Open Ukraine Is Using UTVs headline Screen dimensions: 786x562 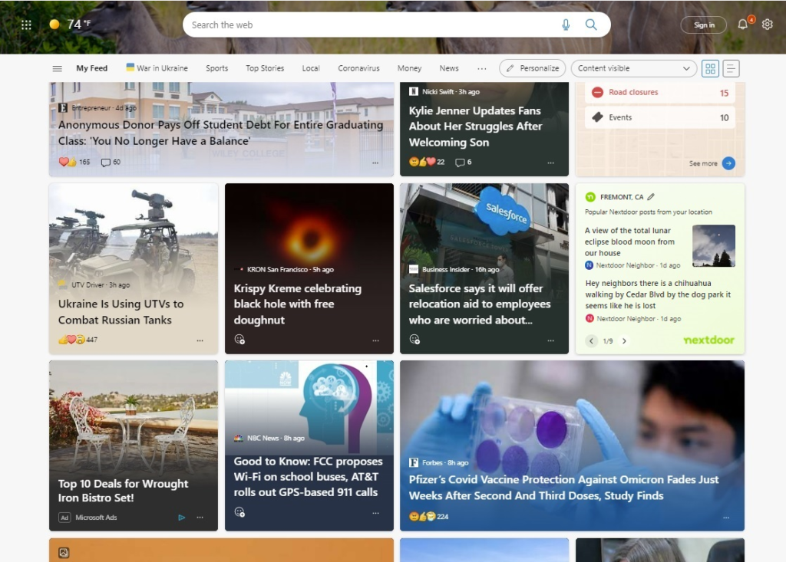(x=121, y=312)
